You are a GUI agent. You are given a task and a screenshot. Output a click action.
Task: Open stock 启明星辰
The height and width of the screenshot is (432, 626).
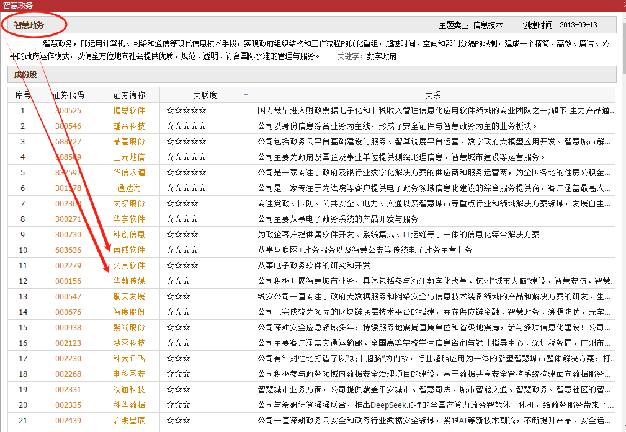pos(129,420)
